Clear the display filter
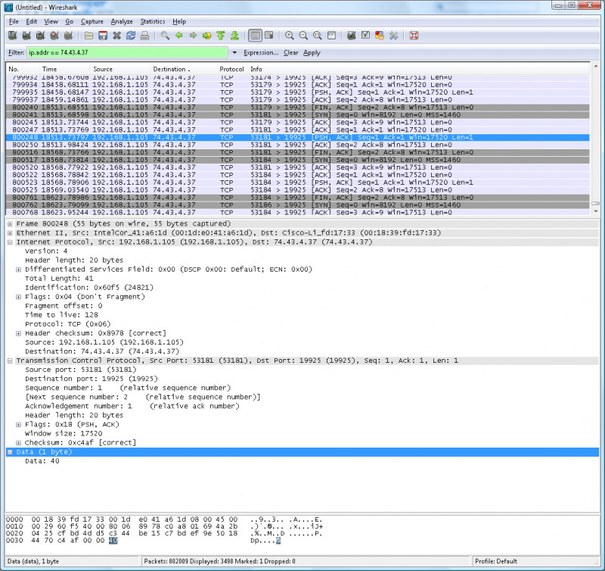The height and width of the screenshot is (571, 605). pos(291,52)
